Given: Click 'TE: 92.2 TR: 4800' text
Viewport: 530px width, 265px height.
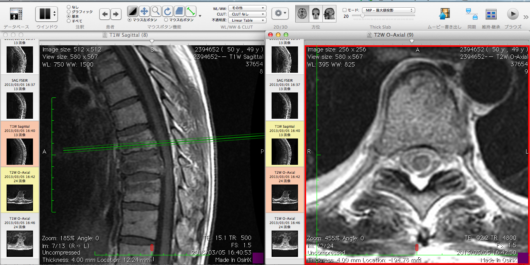Looking at the screenshot, I should [x=490, y=238].
